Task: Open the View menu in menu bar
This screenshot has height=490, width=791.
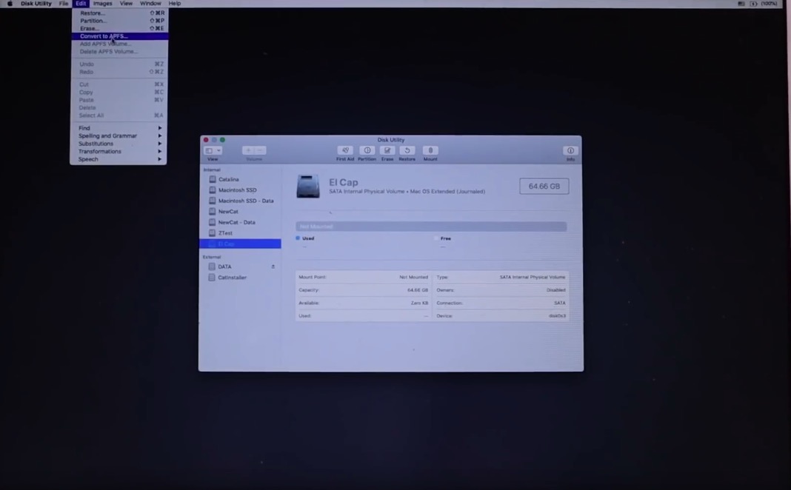Action: (x=126, y=4)
